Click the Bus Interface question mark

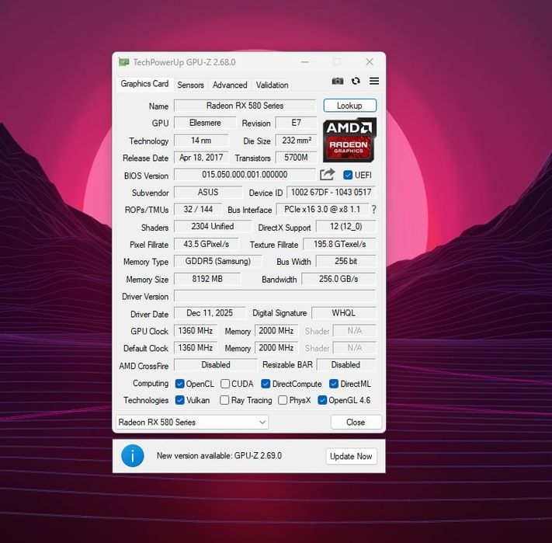click(373, 210)
